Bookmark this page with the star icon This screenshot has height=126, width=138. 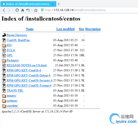36,10
